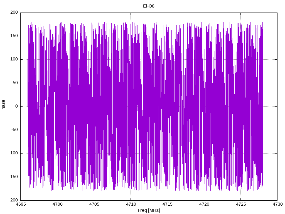Click the x-axis tick label 4730

pos(277,204)
